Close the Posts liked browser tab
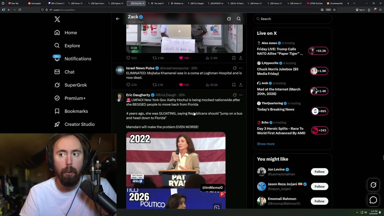 pyautogui.click(x=143, y=3)
